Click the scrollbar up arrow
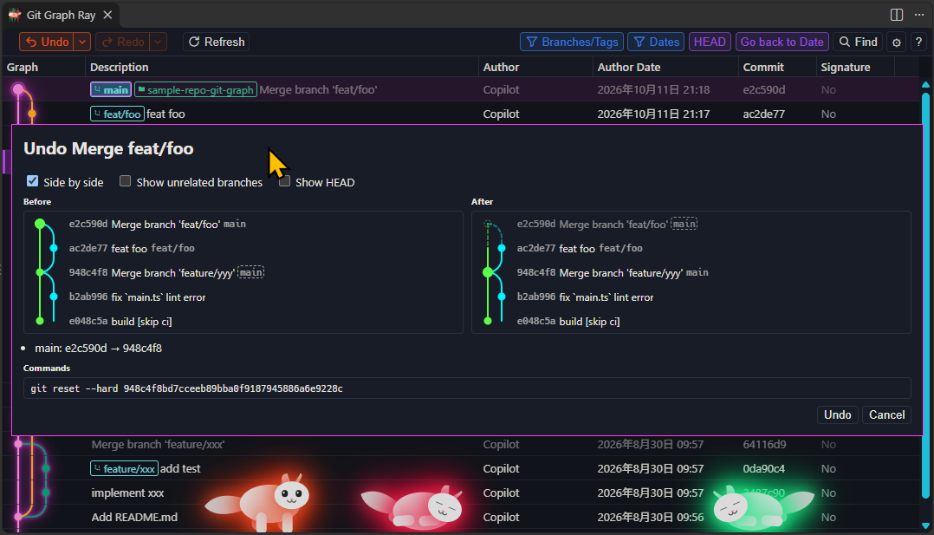This screenshot has height=535, width=934. pos(925,85)
